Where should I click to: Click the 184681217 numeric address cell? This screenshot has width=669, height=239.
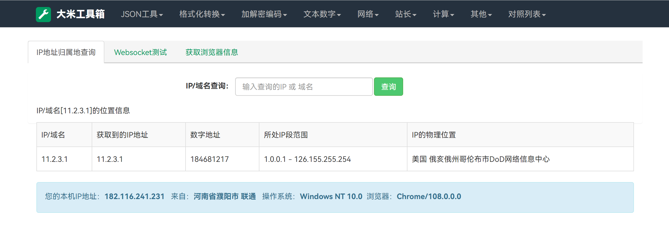tap(210, 159)
